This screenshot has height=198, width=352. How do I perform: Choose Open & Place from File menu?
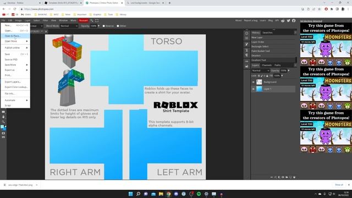(x=15, y=36)
